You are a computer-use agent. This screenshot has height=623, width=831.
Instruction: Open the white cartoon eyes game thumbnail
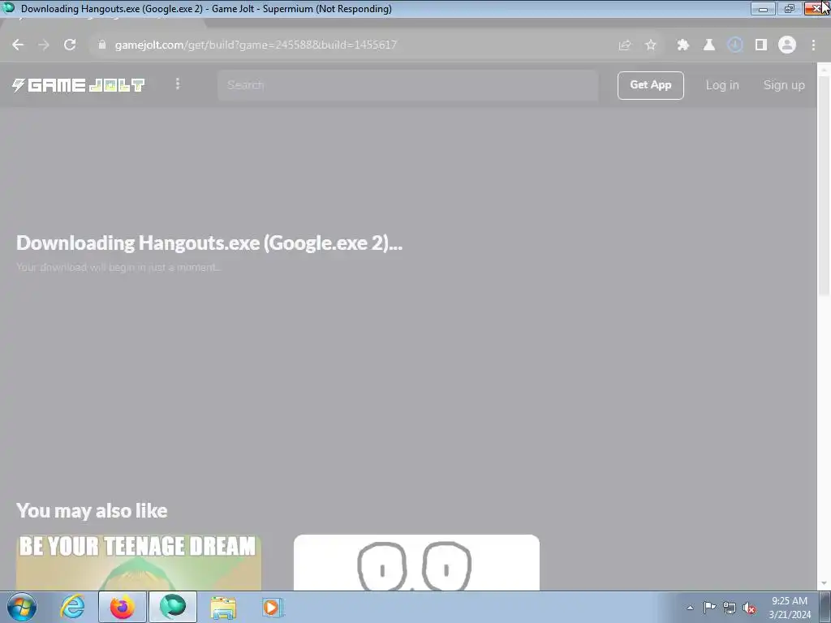tap(416, 563)
